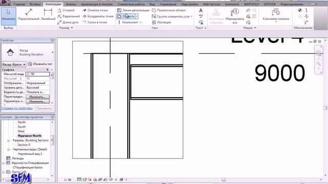Screen dimensions: 328x184
Task: Click the Масштаб вида 1 : 50 field
Action: (x=37, y=74)
